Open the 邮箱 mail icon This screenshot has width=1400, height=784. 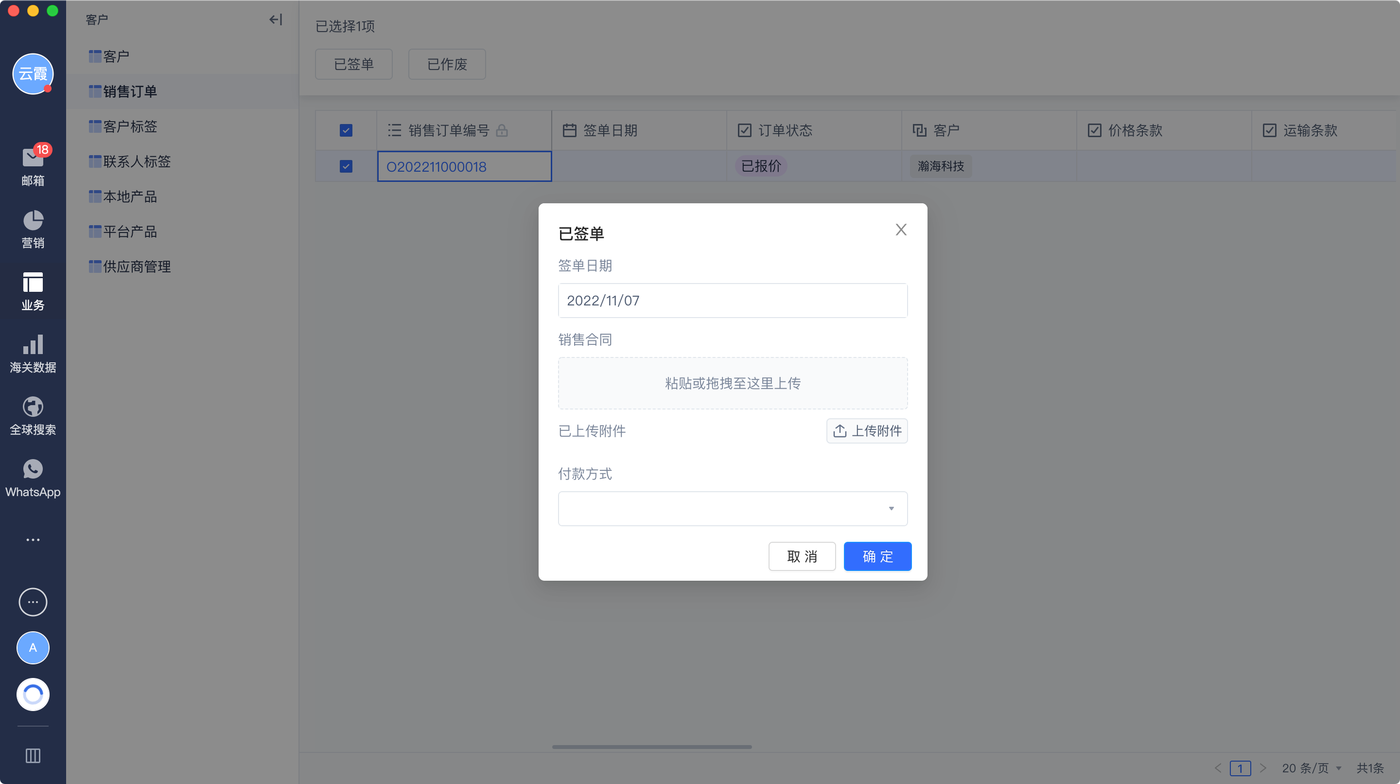tap(32, 159)
